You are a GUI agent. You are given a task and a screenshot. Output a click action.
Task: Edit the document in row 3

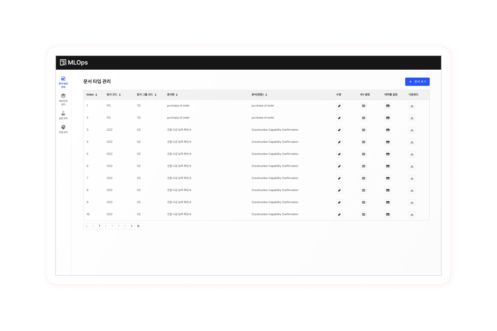click(x=340, y=130)
